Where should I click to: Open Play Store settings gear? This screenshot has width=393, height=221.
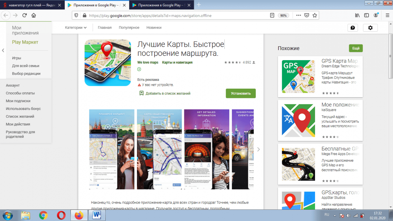tap(370, 28)
